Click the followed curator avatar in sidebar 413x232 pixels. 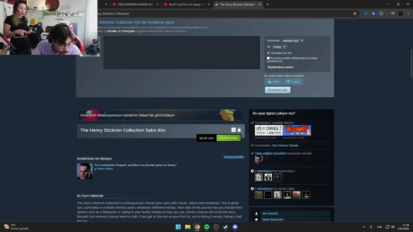(259, 159)
